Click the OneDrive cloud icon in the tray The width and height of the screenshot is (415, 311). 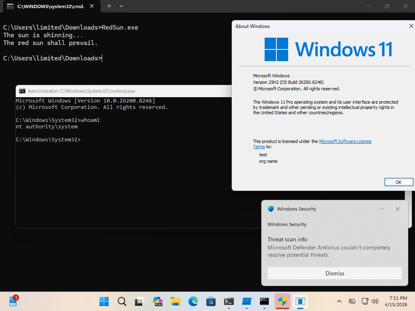(x=352, y=301)
